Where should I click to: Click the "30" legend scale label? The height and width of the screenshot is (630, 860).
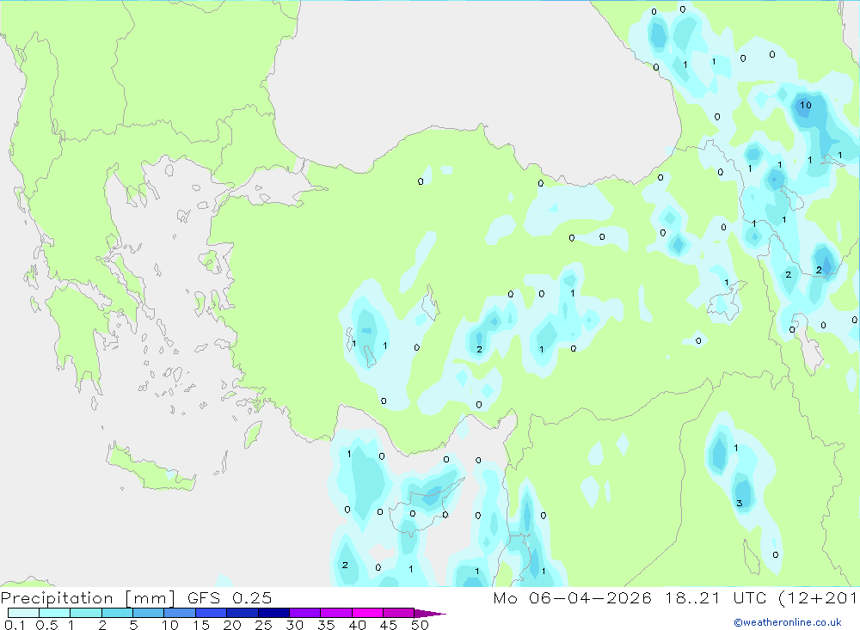point(295,625)
